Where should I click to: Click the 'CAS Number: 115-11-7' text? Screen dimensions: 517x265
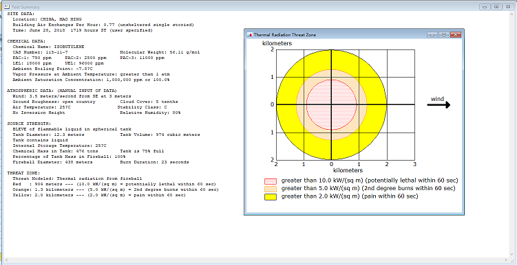tap(40, 52)
